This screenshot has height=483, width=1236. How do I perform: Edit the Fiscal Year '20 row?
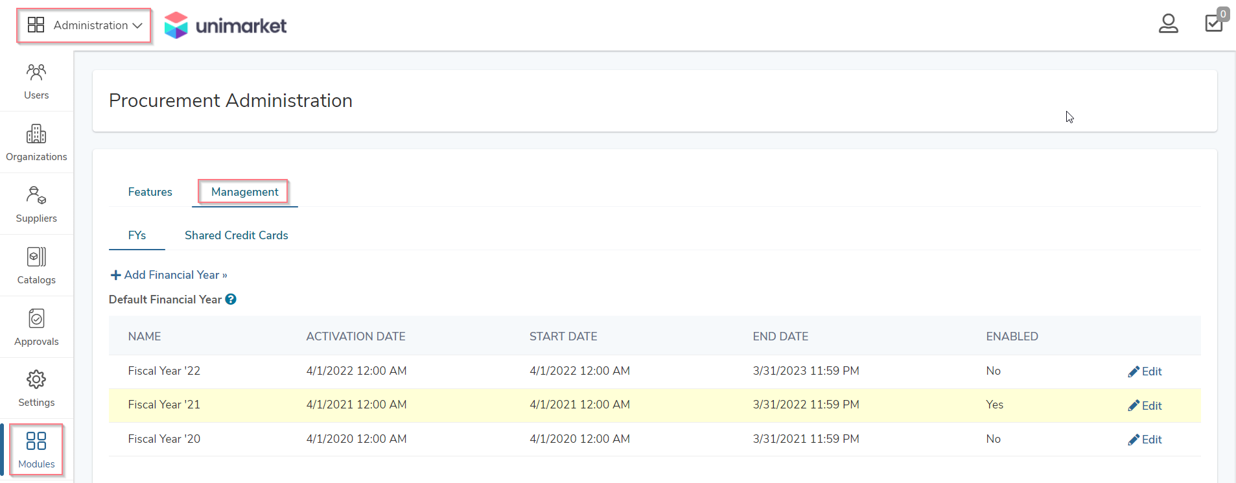pyautogui.click(x=1145, y=440)
